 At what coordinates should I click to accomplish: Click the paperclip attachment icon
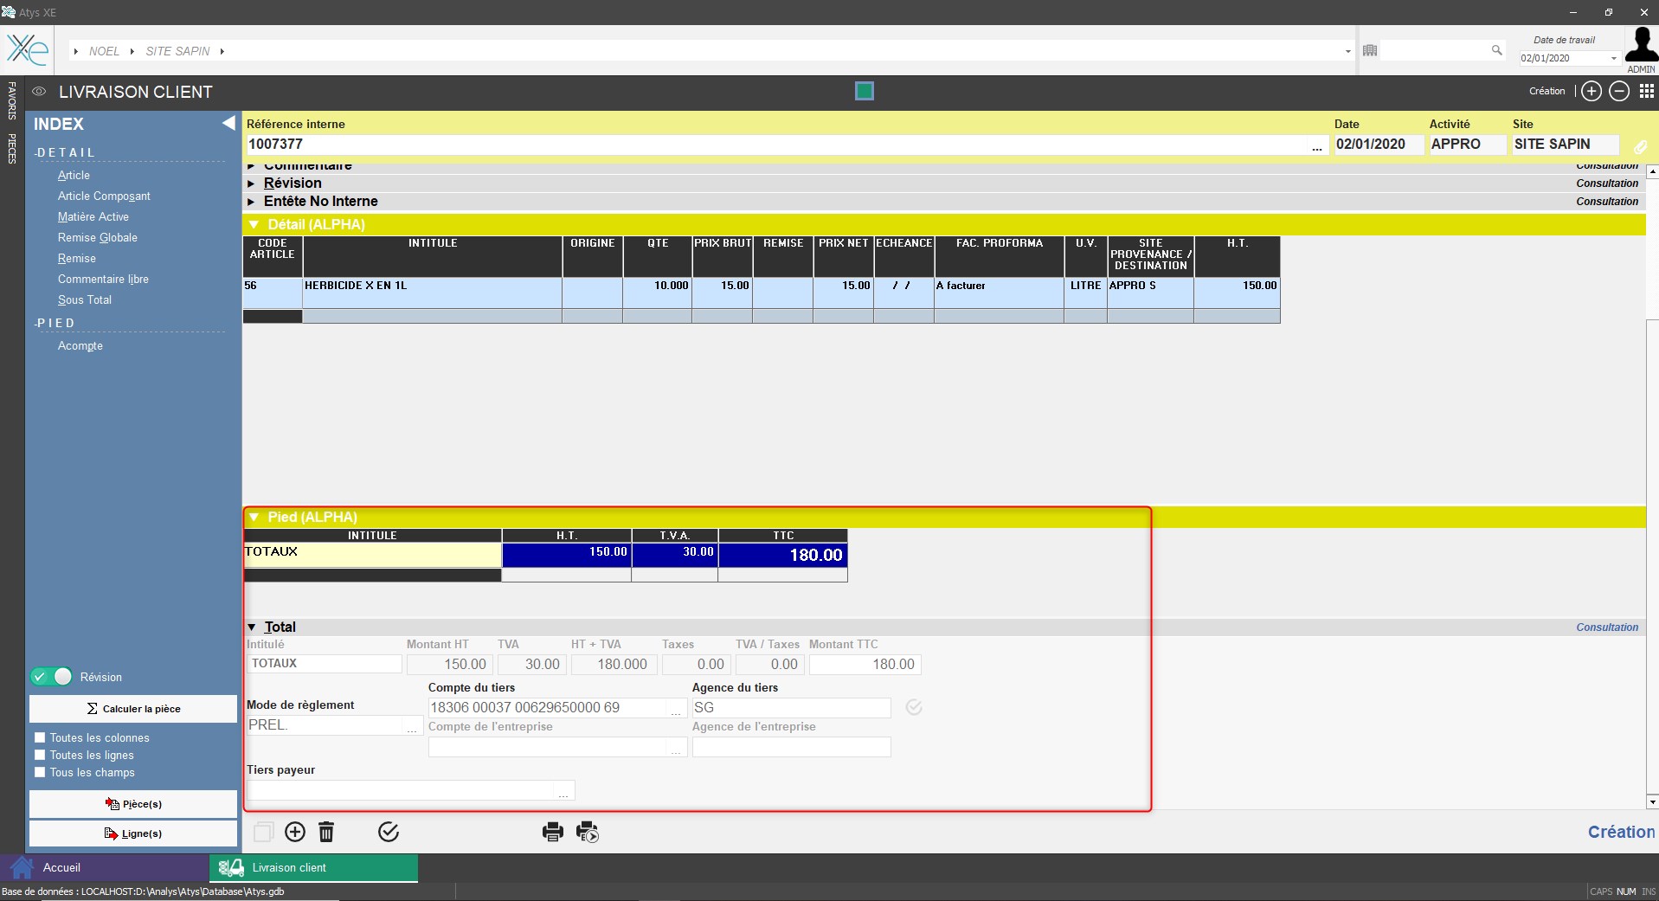(1640, 146)
